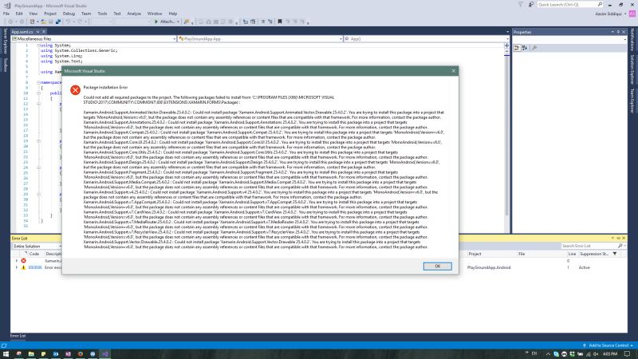Click the Comment selection toolbar icon
The width and height of the screenshot is (638, 359).
263,22
